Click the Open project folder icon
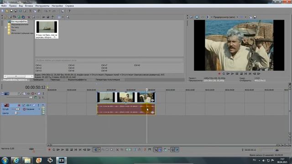This screenshot has width=292, height=164. (x=7, y=11)
